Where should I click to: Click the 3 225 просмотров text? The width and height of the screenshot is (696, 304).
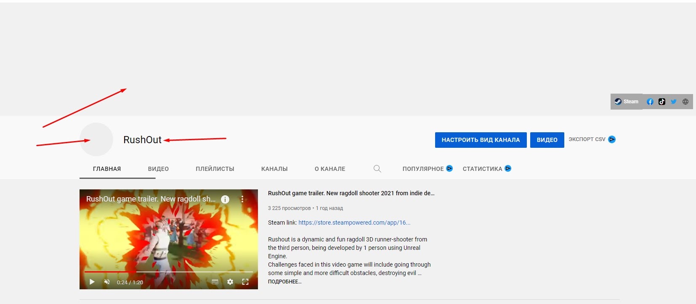pyautogui.click(x=289, y=208)
